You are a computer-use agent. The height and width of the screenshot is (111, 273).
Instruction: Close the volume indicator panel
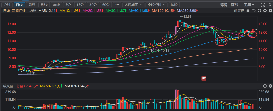(265, 86)
